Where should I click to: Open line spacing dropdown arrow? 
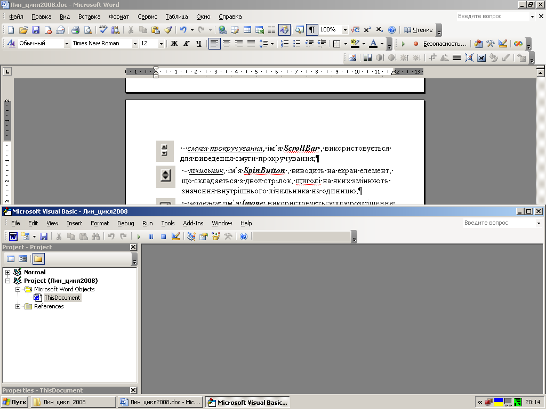click(x=272, y=44)
